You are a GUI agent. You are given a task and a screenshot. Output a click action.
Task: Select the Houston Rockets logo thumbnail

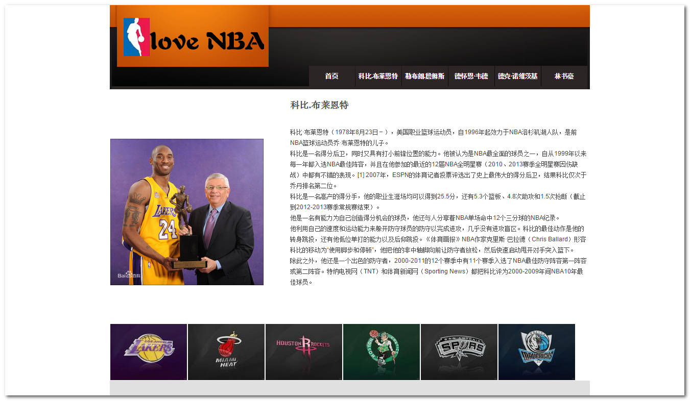coord(304,352)
